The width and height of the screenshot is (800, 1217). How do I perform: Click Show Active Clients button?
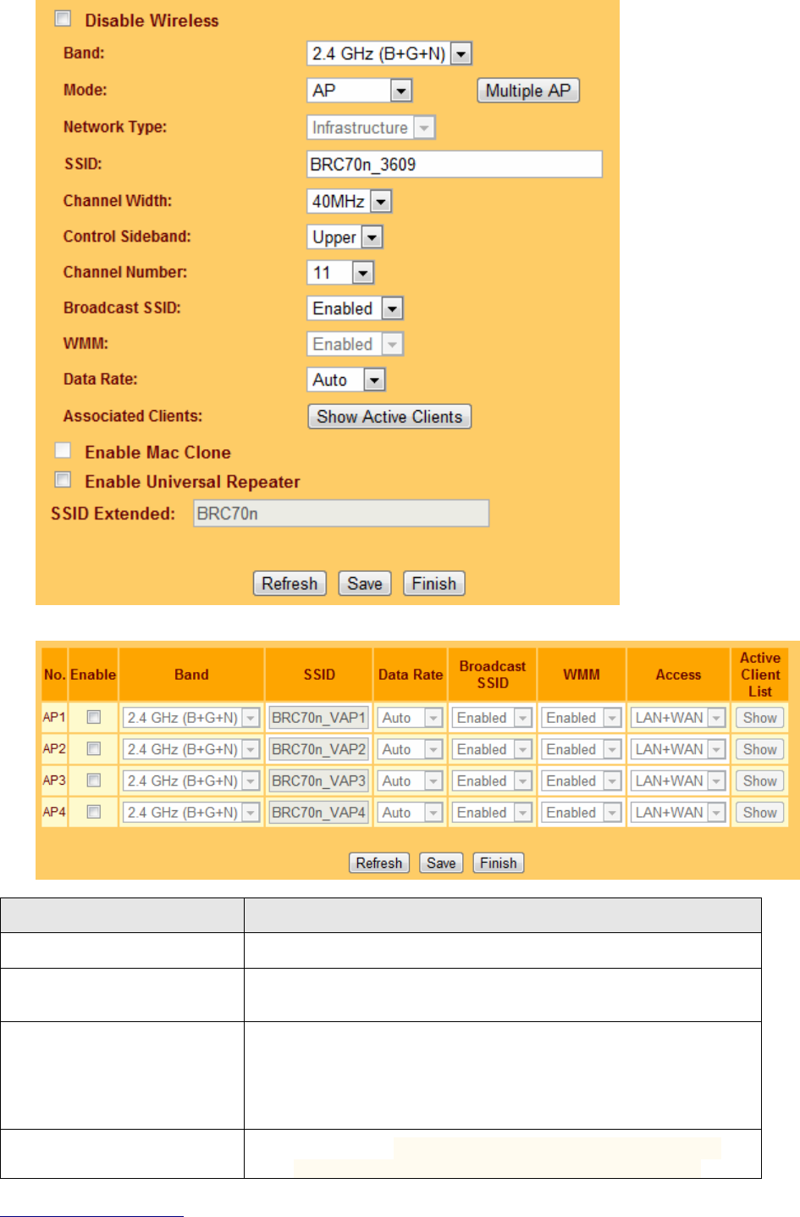pos(389,417)
